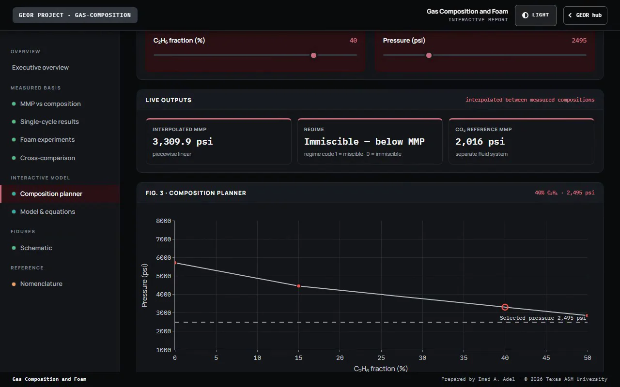Click the measured data point at 15% C₂H₆
Screen dimensions: 620x387
298,286
